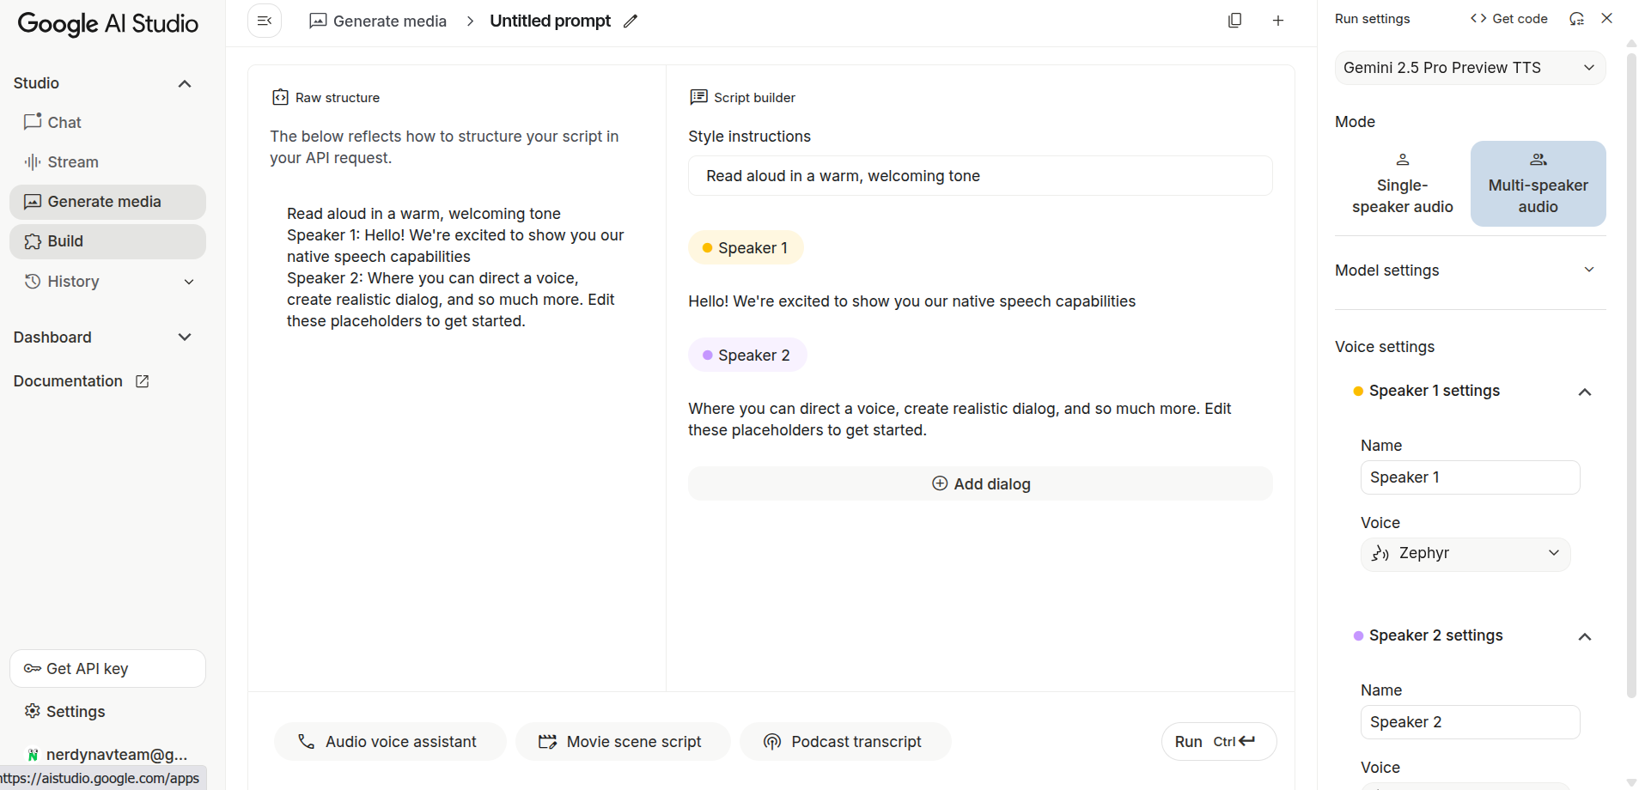
Task: Choose the Movie scene script example
Action: (623, 741)
